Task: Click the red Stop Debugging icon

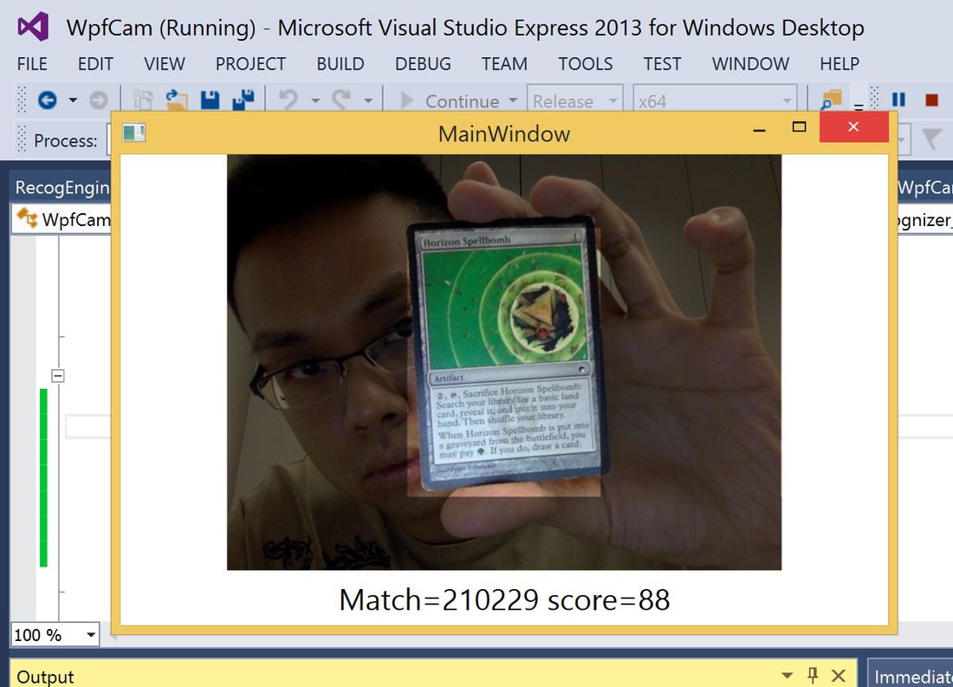Action: pyautogui.click(x=931, y=98)
